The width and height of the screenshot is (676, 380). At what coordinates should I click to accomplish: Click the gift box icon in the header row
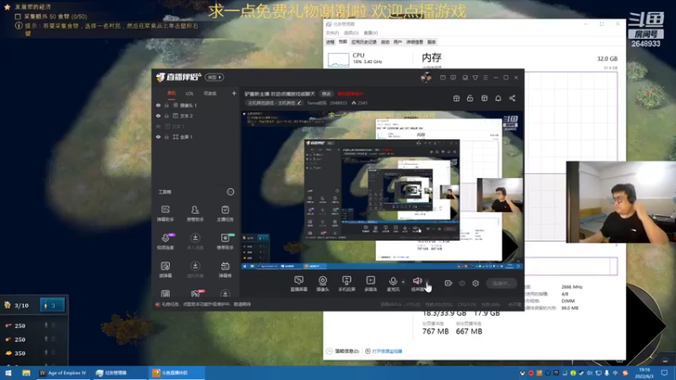click(456, 98)
